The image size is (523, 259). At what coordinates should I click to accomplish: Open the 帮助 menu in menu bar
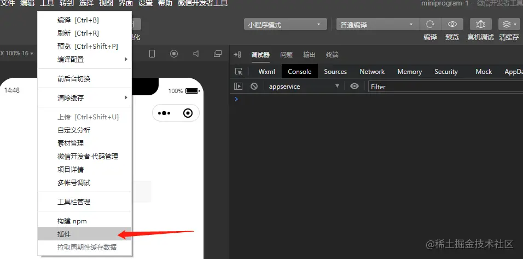(165, 3)
